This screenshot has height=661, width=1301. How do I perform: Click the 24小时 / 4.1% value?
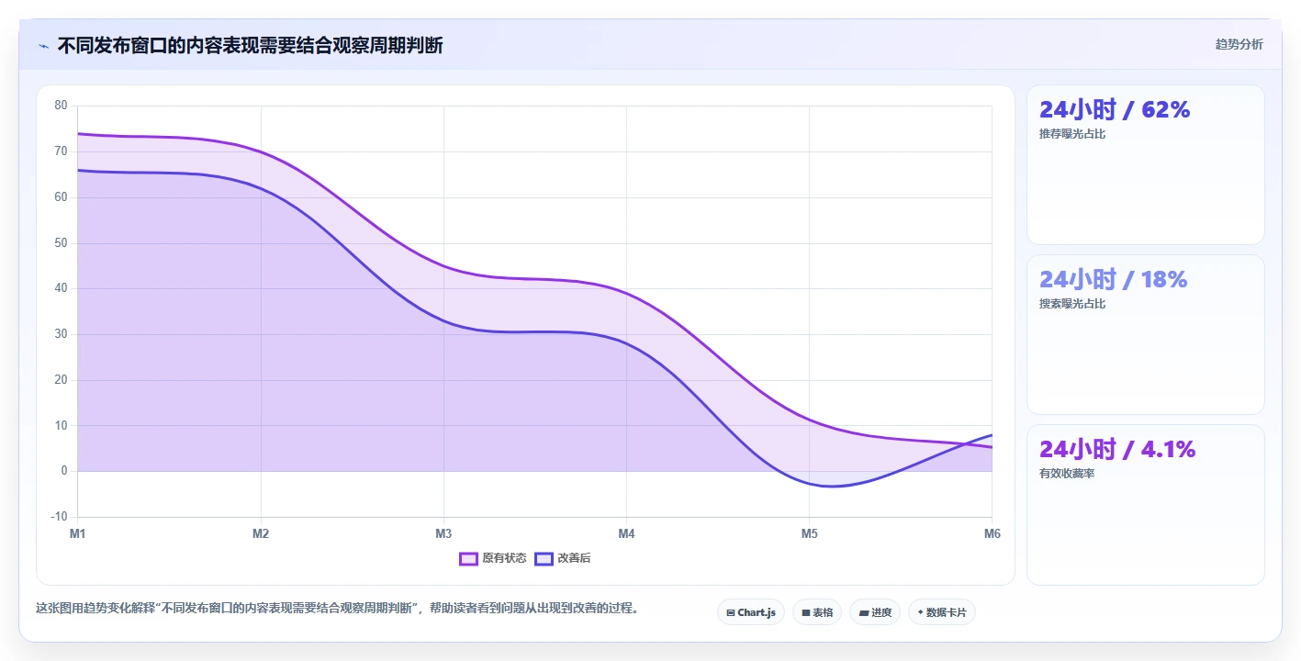1116,449
